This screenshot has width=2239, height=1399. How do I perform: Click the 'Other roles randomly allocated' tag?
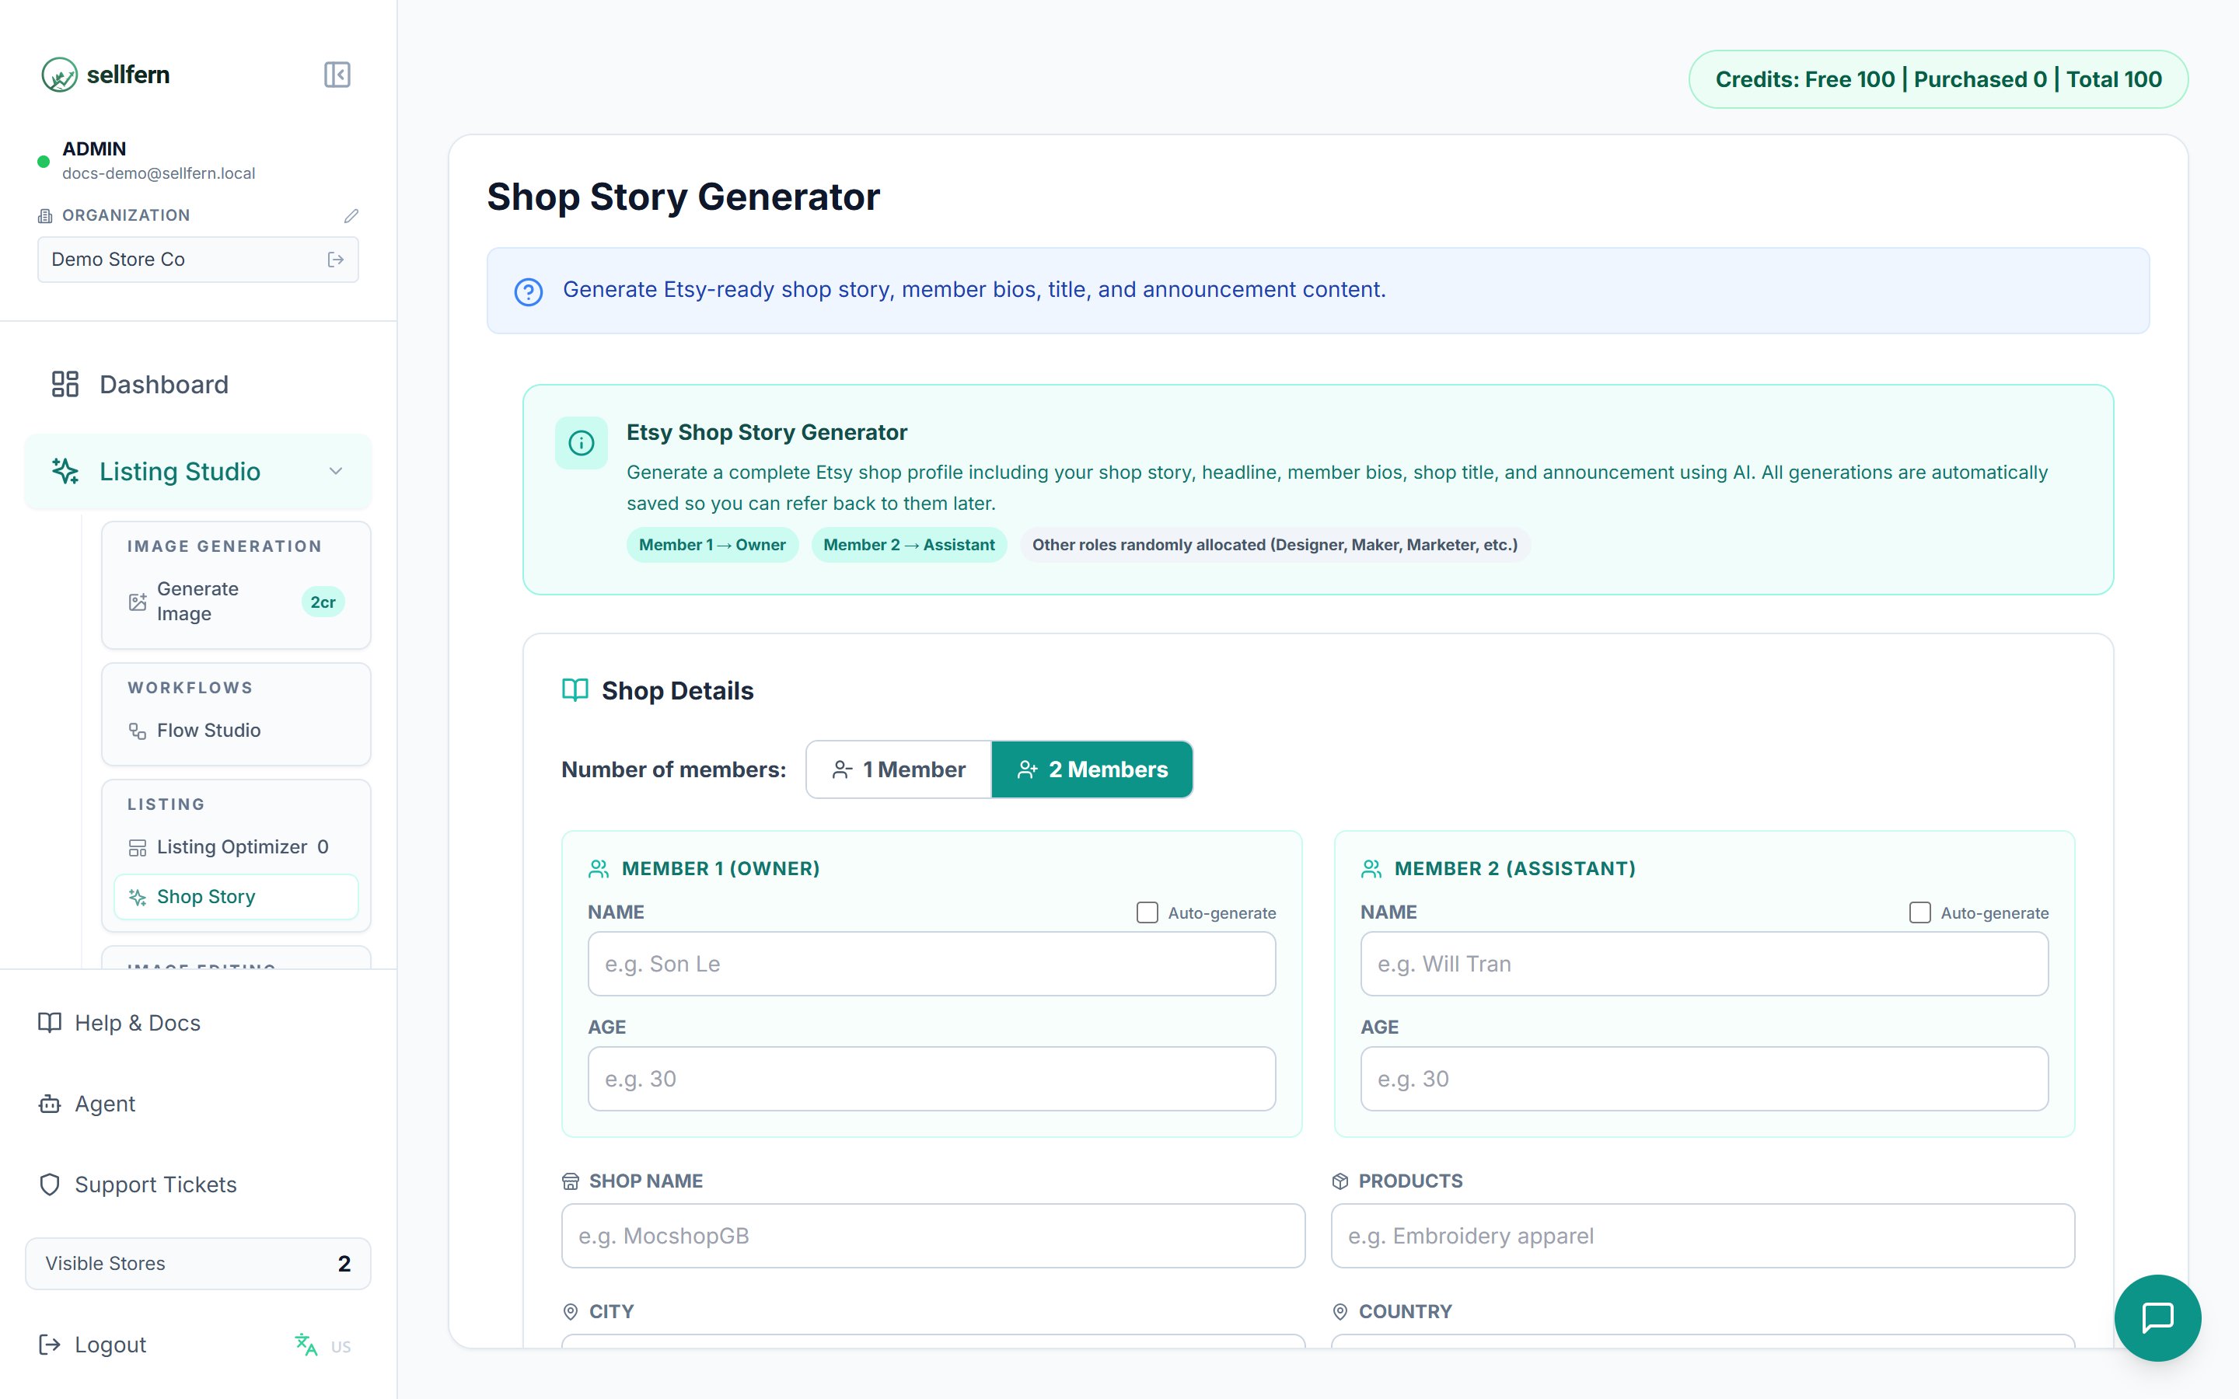coord(1275,545)
